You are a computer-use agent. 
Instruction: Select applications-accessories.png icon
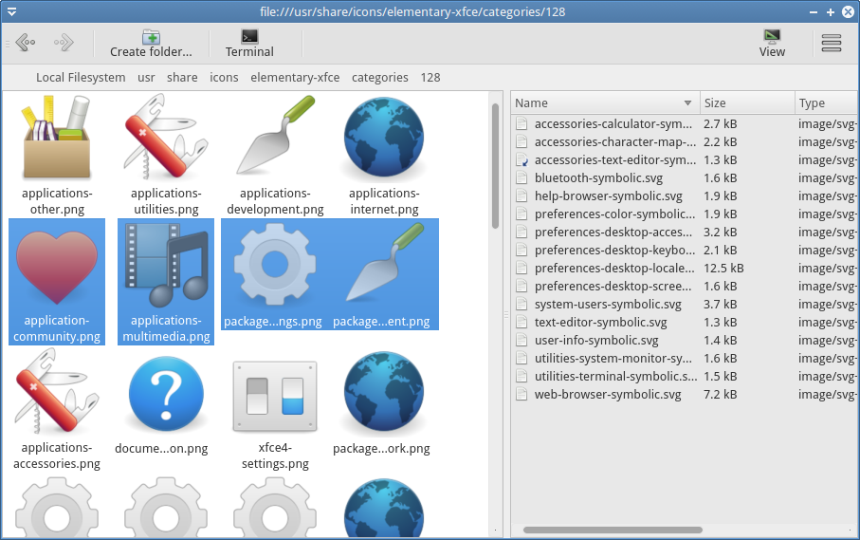pos(57,393)
